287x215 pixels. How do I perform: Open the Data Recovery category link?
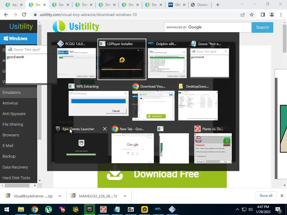[x=15, y=167]
